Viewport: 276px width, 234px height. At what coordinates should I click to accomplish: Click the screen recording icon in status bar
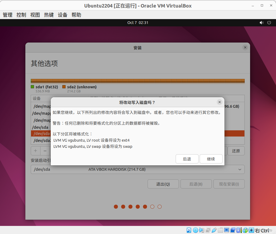(x=233, y=230)
